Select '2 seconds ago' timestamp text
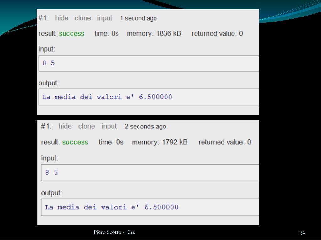 [x=145, y=127]
